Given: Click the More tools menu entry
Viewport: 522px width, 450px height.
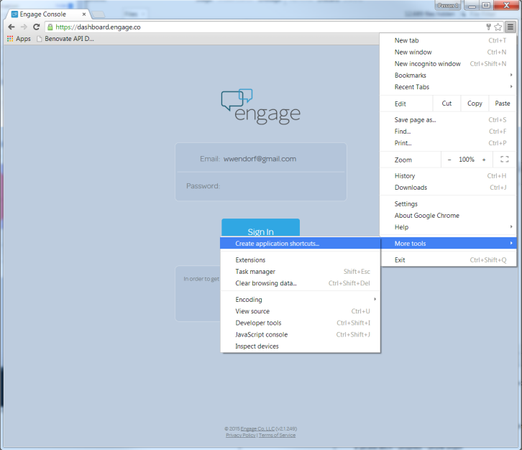Looking at the screenshot, I should [448, 243].
